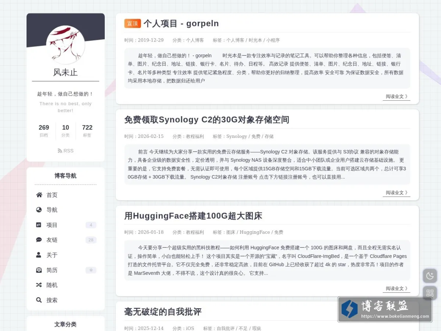Open post title 个人项目 - gorpeln
Viewport: 441px width, 331px height.
181,24
